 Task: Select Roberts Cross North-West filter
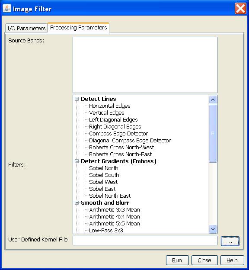121,147
